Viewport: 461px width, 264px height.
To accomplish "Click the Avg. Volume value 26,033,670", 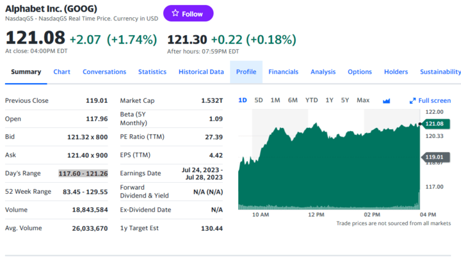I will [90, 228].
